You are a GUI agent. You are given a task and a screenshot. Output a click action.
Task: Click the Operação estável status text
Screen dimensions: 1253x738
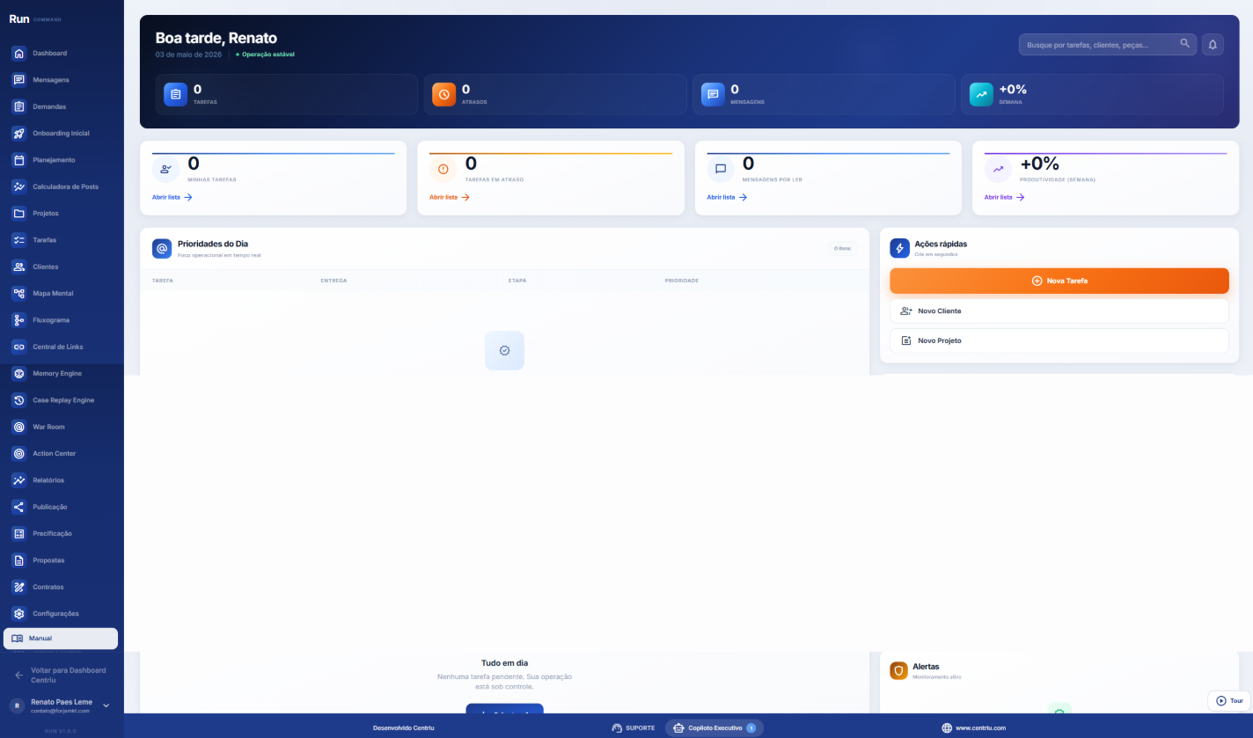click(266, 55)
